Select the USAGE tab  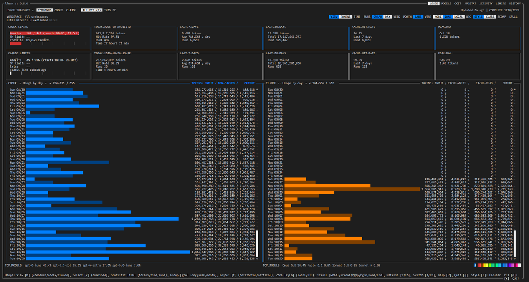point(434,4)
